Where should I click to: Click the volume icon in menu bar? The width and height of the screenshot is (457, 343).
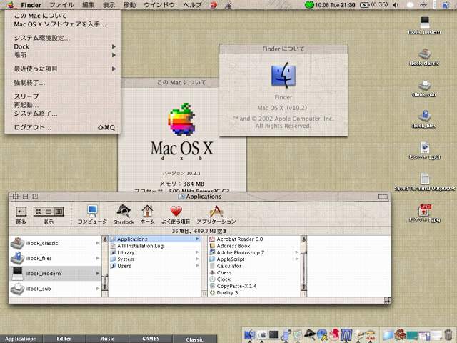tap(396, 5)
